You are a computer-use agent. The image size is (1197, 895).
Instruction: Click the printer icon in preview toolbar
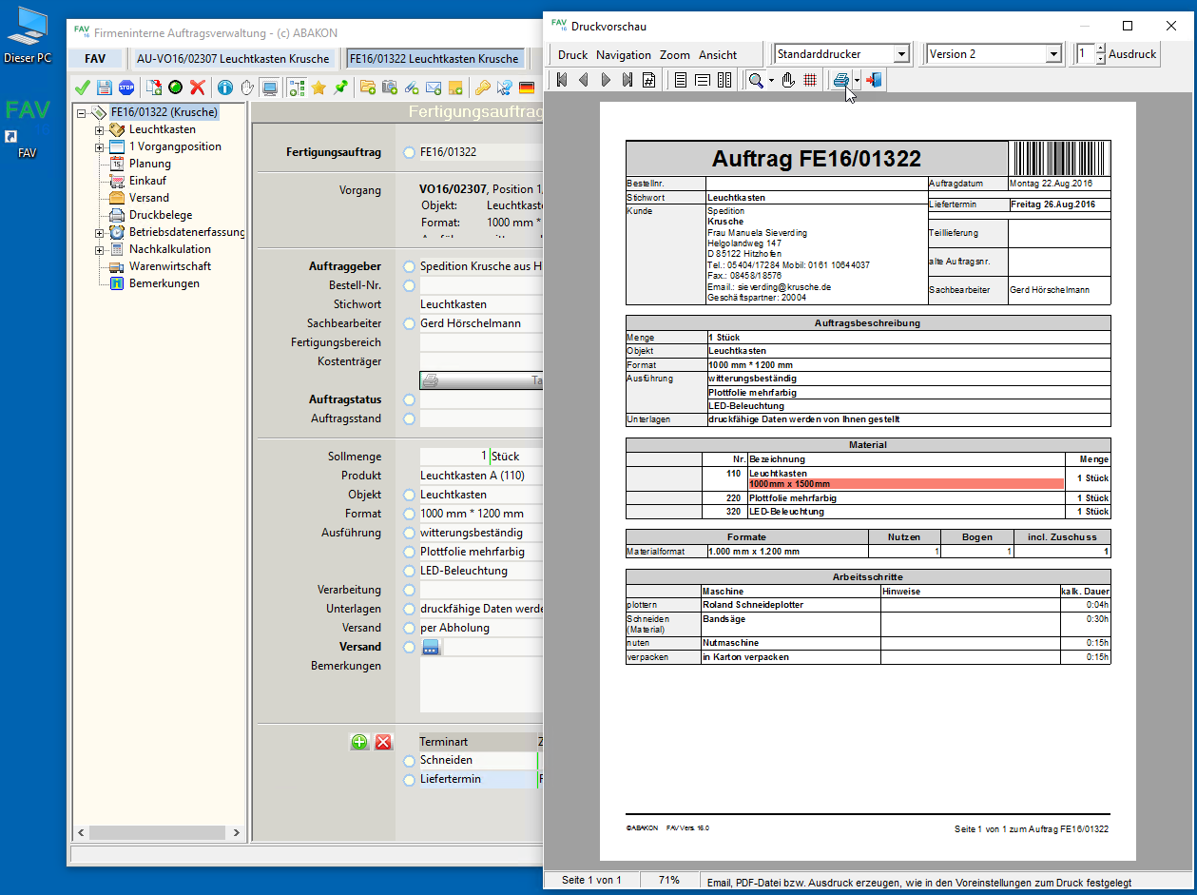pyautogui.click(x=841, y=80)
